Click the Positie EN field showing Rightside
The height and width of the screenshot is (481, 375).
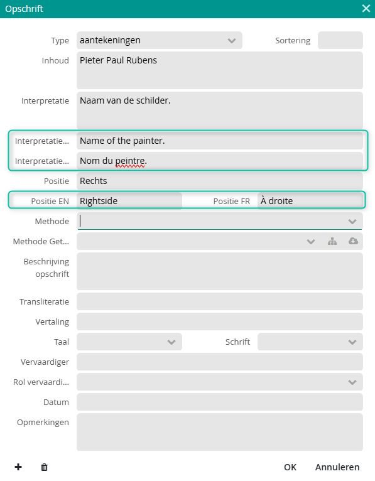129,201
